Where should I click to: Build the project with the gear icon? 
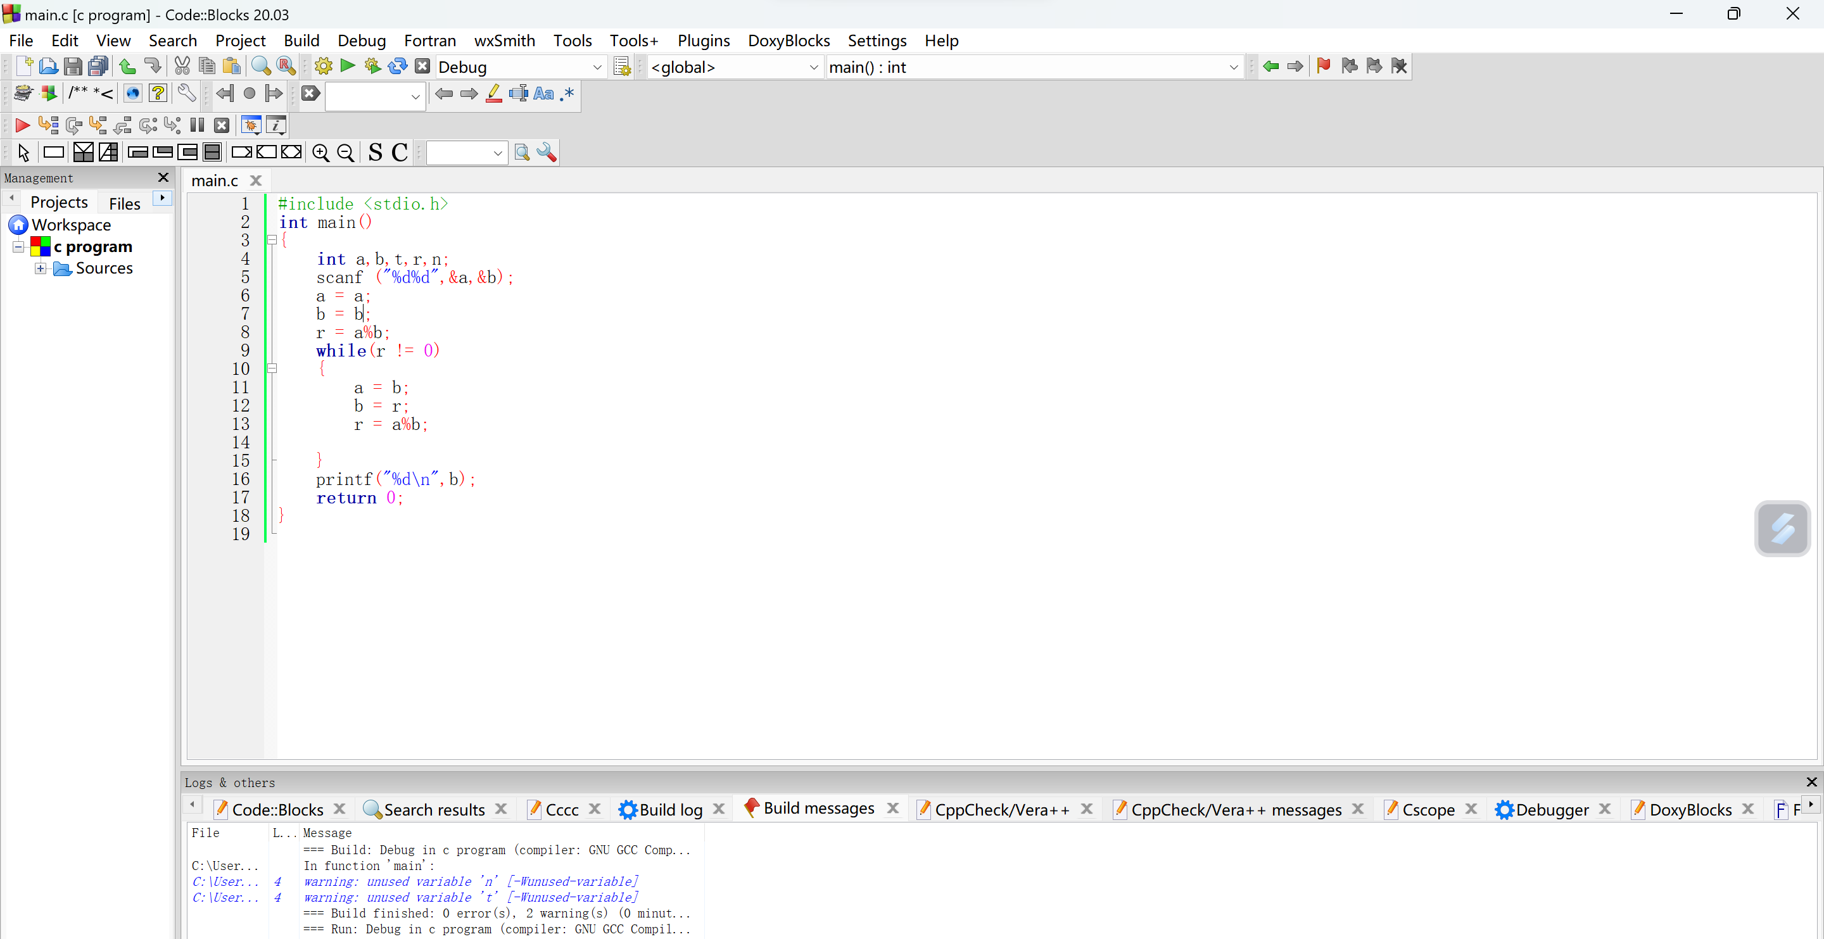(324, 66)
